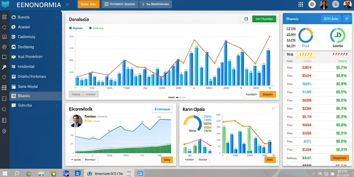Click the wrench icon in left rail
354x177 pixels.
tap(4, 67)
